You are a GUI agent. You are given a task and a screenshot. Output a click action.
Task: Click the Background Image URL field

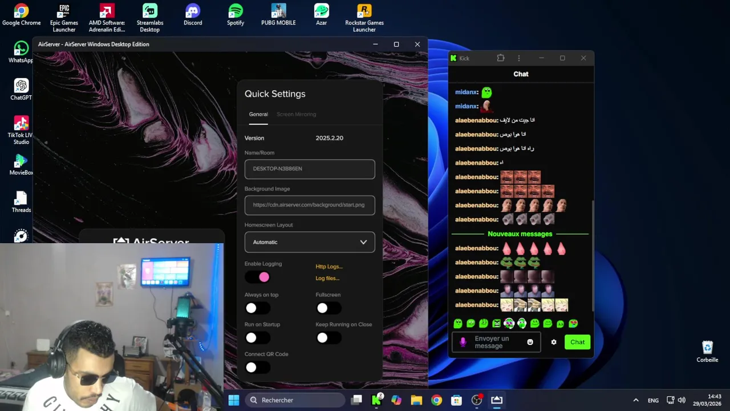310,205
